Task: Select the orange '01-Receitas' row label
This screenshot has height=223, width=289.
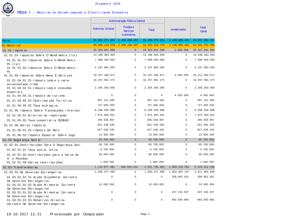Action: (x=11, y=46)
